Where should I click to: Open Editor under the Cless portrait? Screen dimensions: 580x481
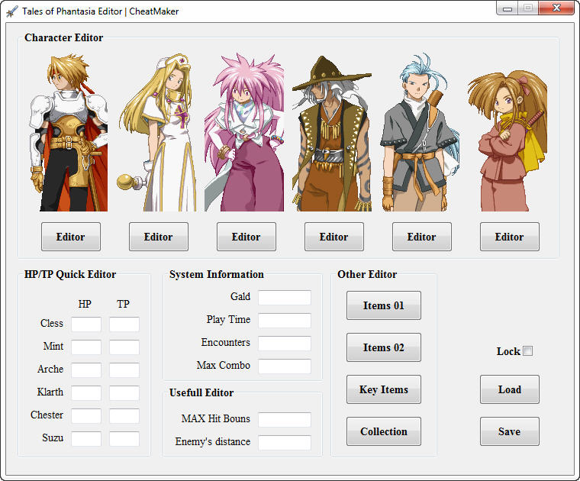point(70,237)
